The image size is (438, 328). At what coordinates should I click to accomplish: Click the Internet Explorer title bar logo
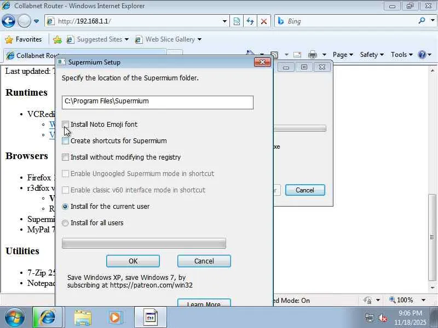[x=6, y=5]
